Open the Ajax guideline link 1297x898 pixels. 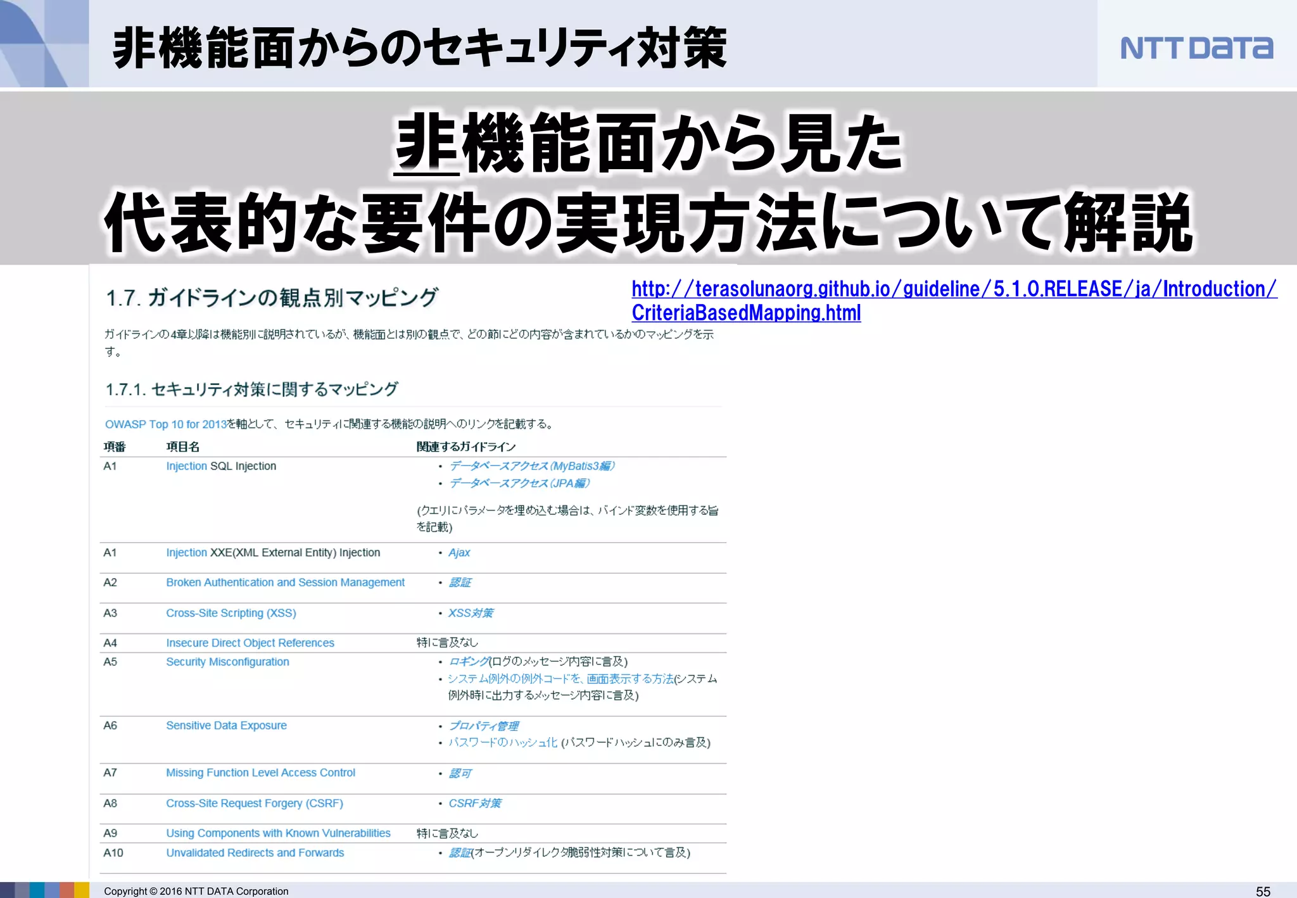pyautogui.click(x=459, y=553)
